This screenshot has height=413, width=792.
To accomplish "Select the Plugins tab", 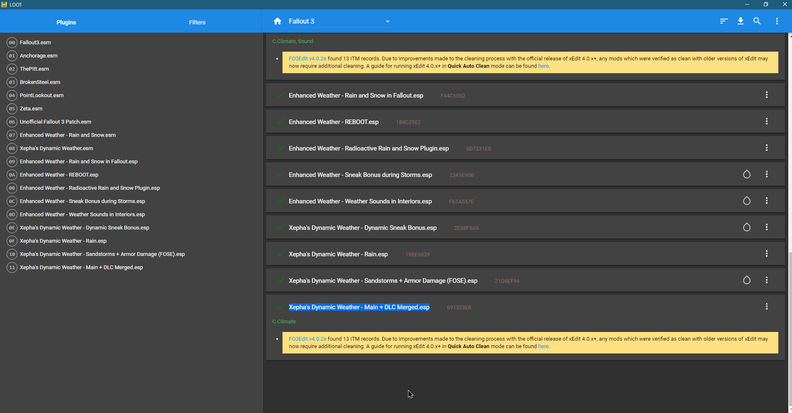I will coord(66,22).
